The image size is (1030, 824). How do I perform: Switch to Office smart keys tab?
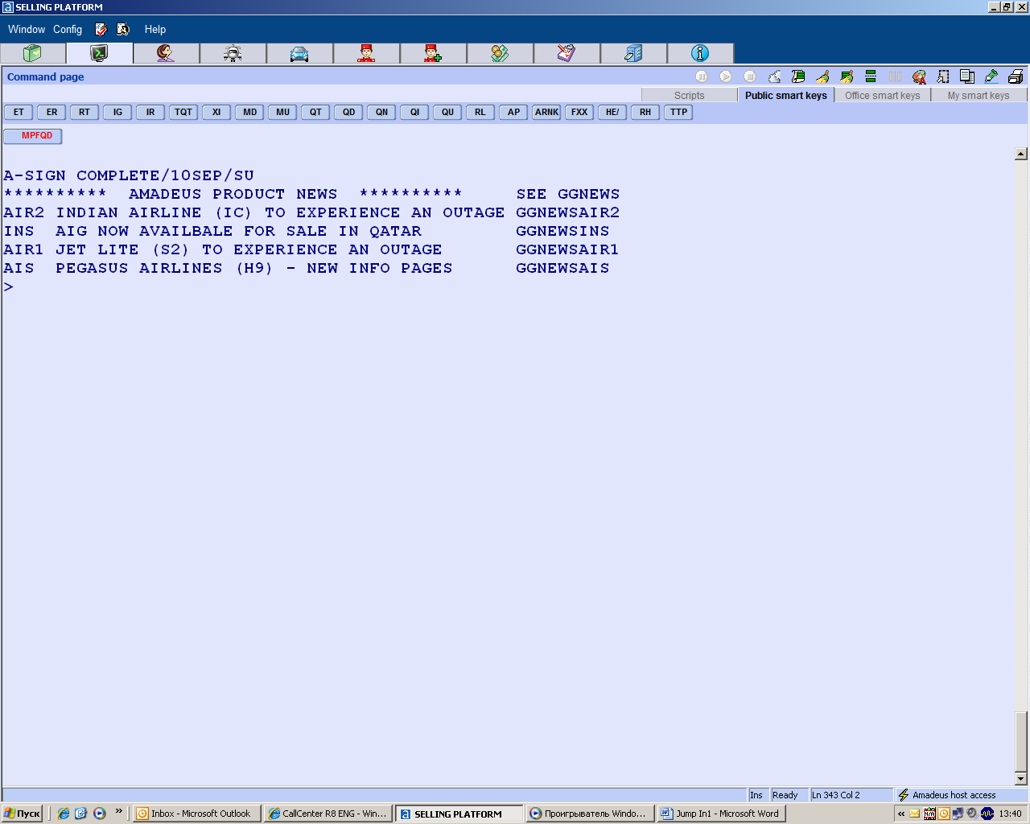(x=882, y=95)
